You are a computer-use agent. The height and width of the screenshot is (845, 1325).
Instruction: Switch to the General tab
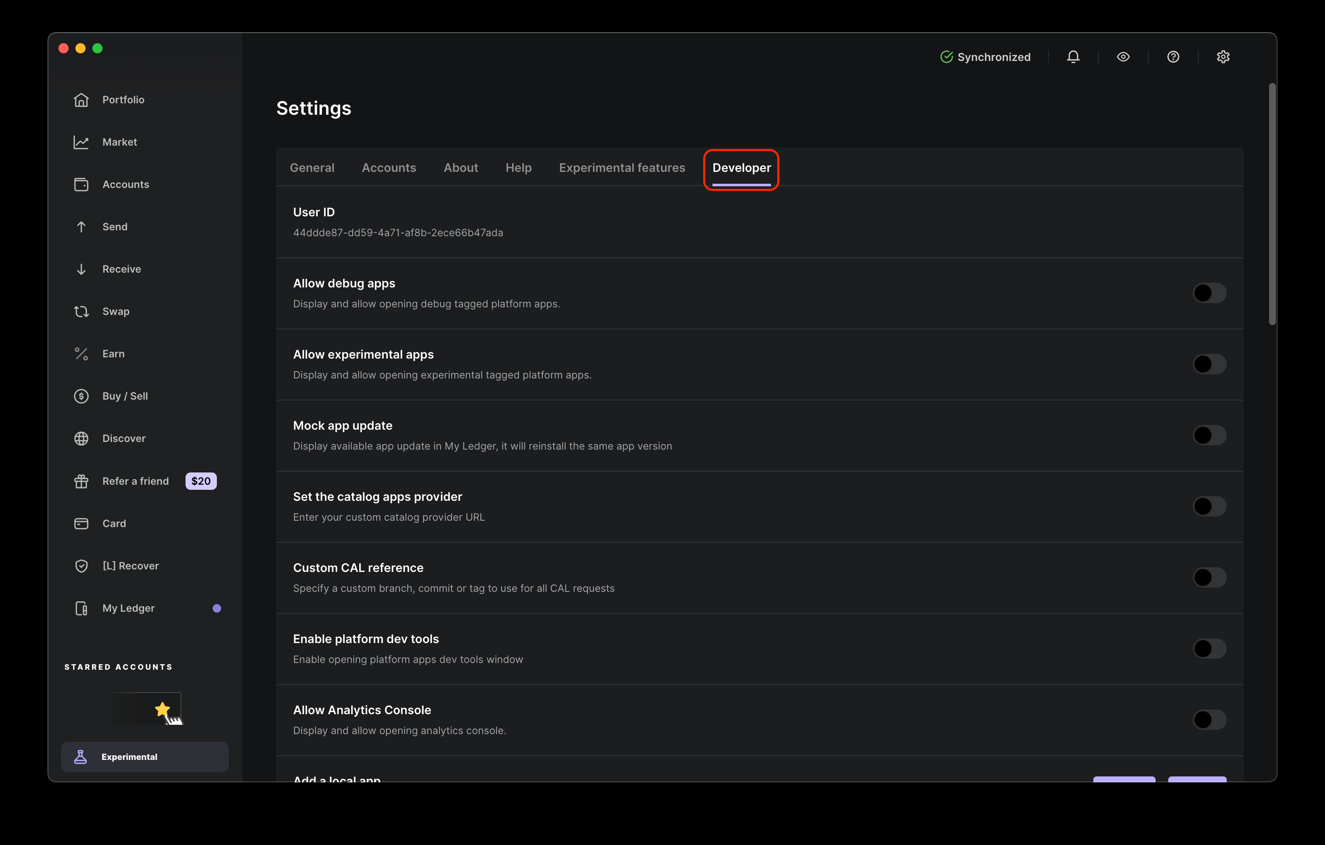(x=312, y=168)
